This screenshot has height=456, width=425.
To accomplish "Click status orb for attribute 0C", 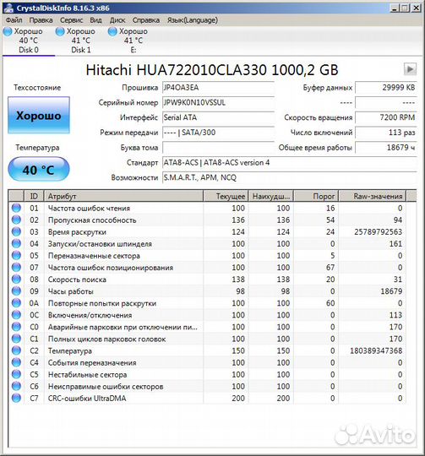I will click(16, 315).
